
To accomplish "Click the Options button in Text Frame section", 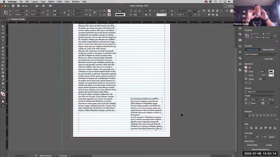I will (272, 137).
